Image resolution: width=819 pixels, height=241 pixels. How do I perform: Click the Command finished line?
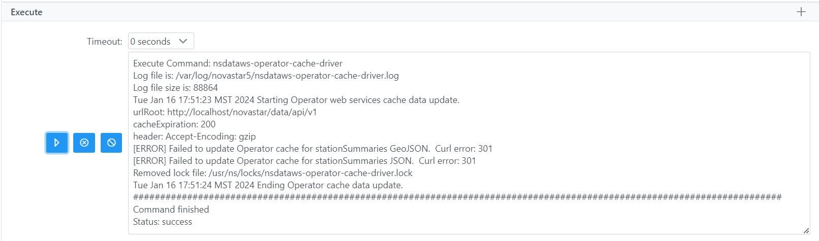171,210
